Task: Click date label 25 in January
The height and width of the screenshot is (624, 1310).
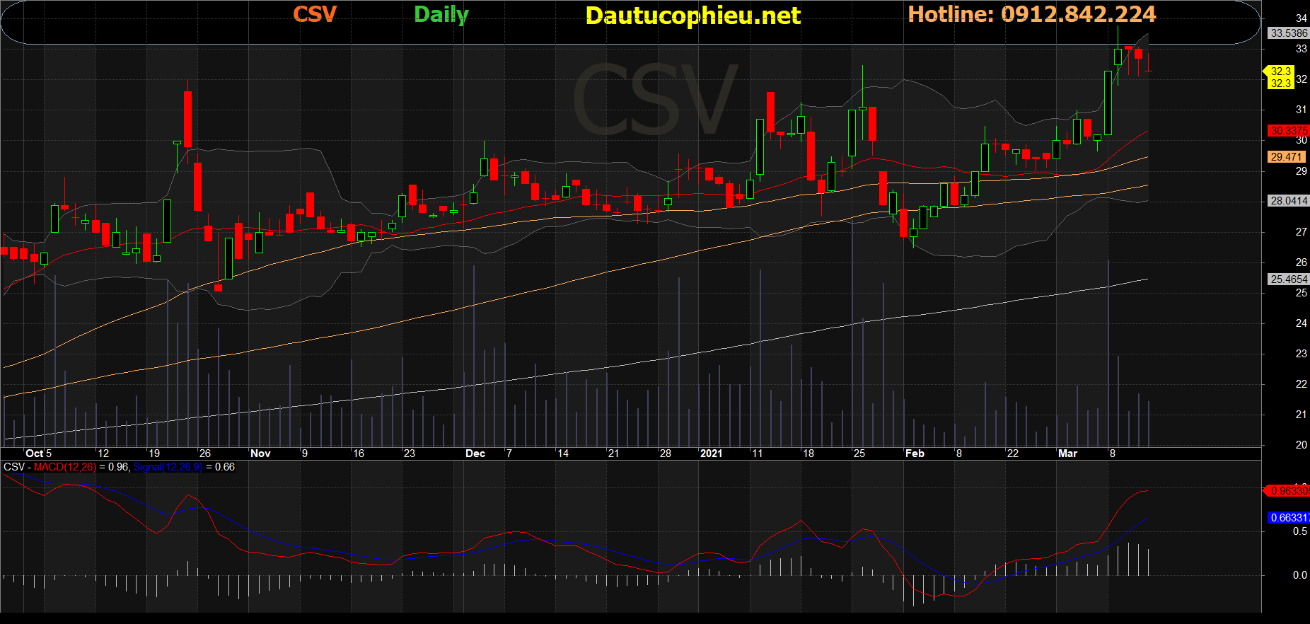Action: click(859, 453)
